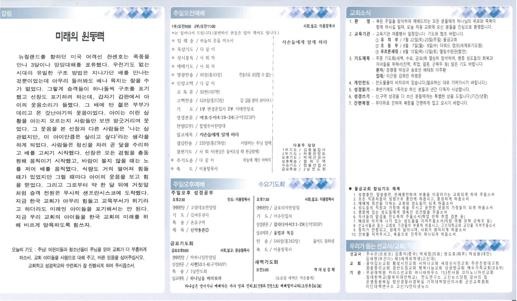Select the name '이수진집사'
This screenshot has height=301, width=517.
click(x=283, y=216)
